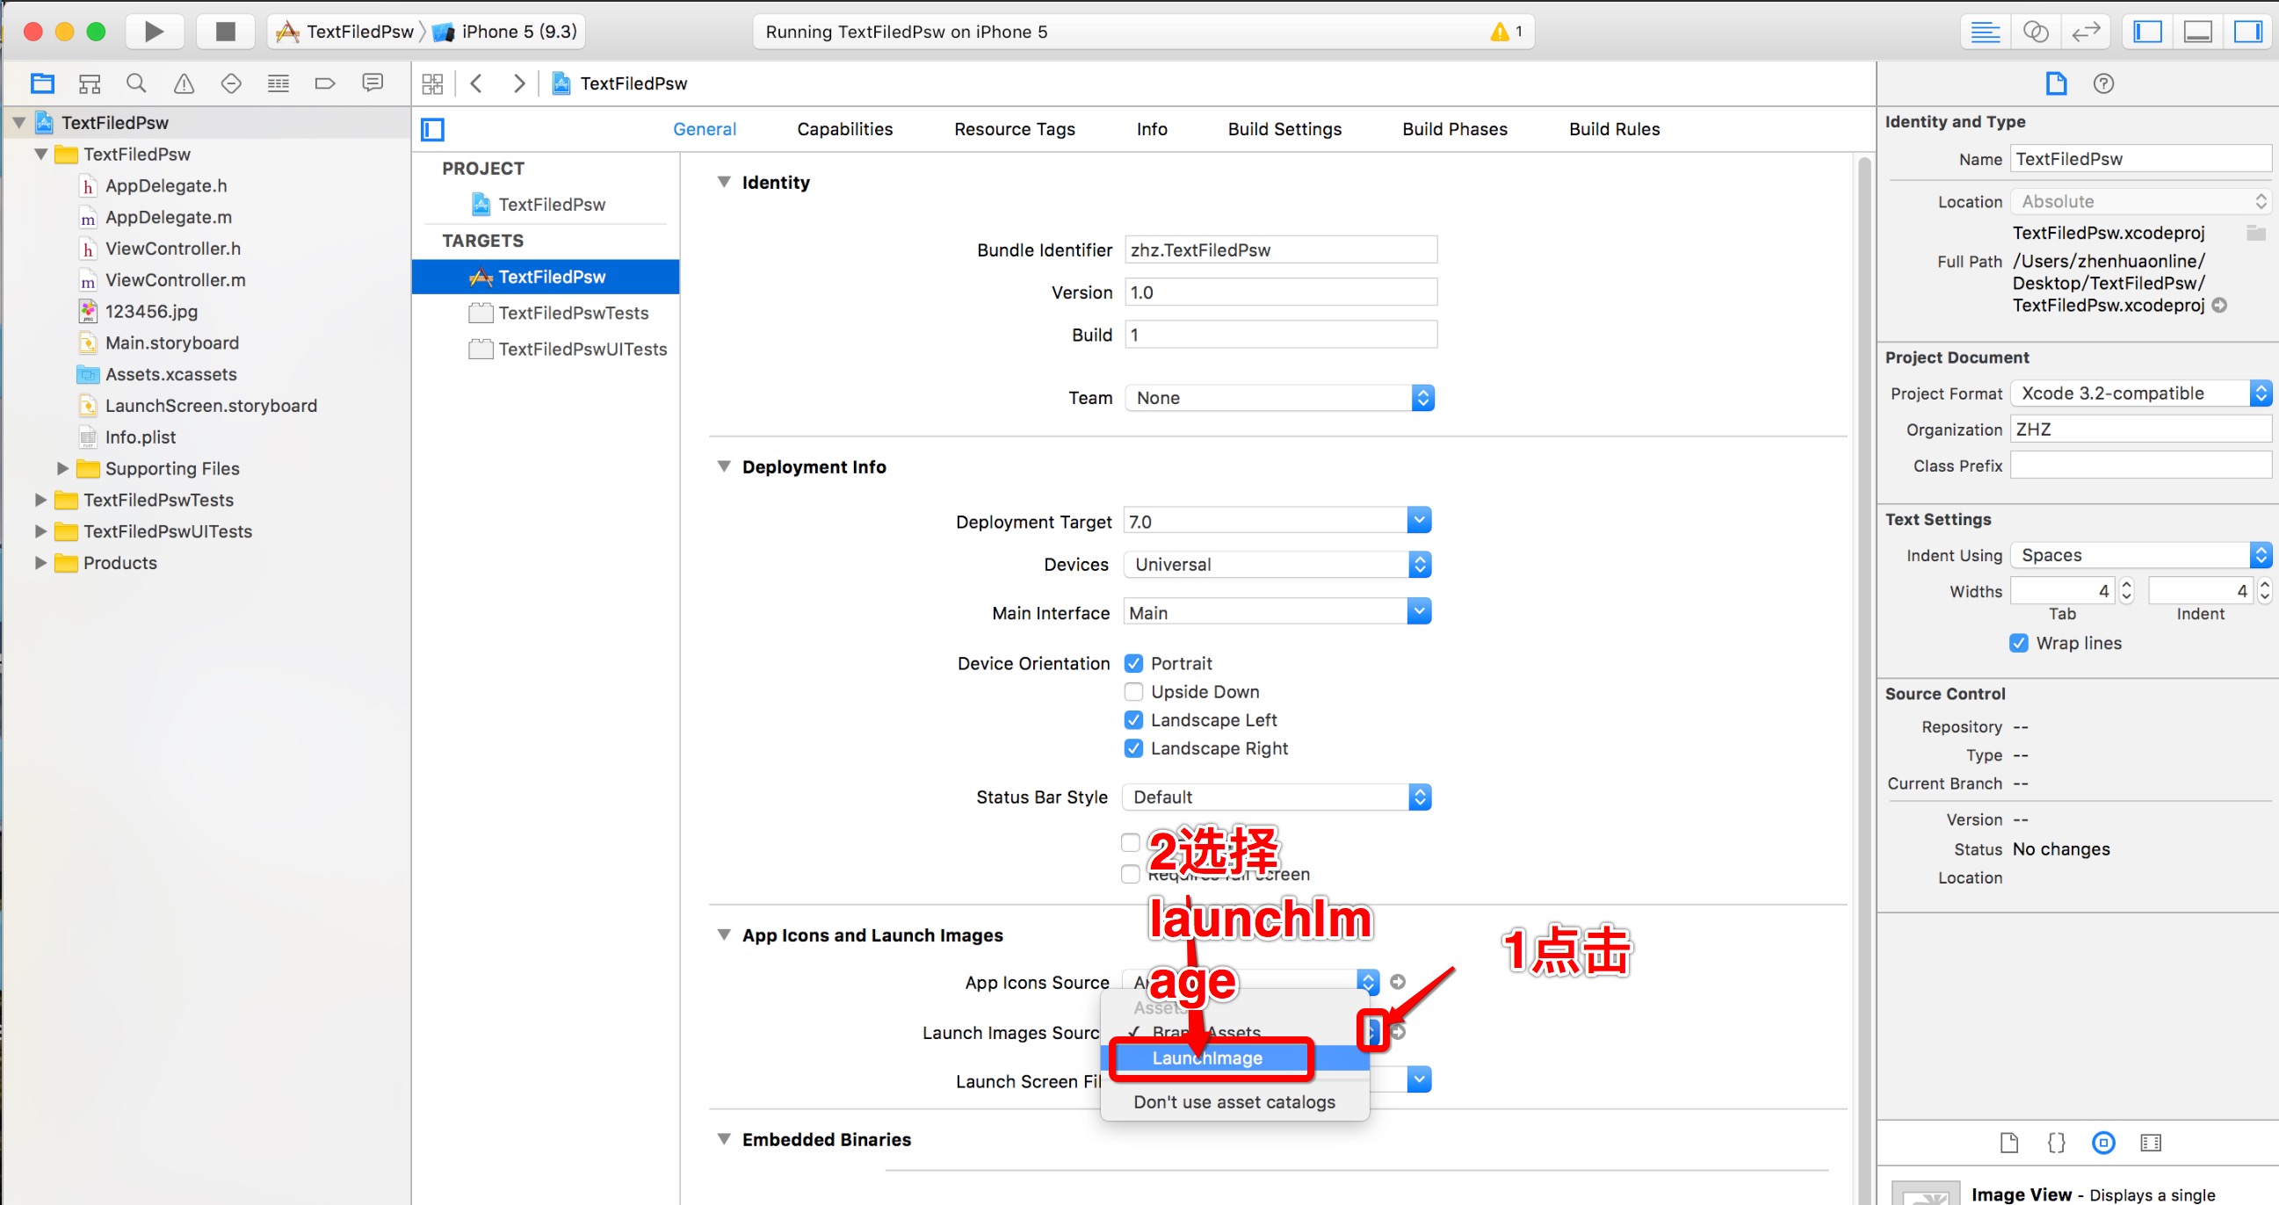2279x1205 pixels.
Task: Click the Organization field containing ZHZ
Action: (2141, 430)
